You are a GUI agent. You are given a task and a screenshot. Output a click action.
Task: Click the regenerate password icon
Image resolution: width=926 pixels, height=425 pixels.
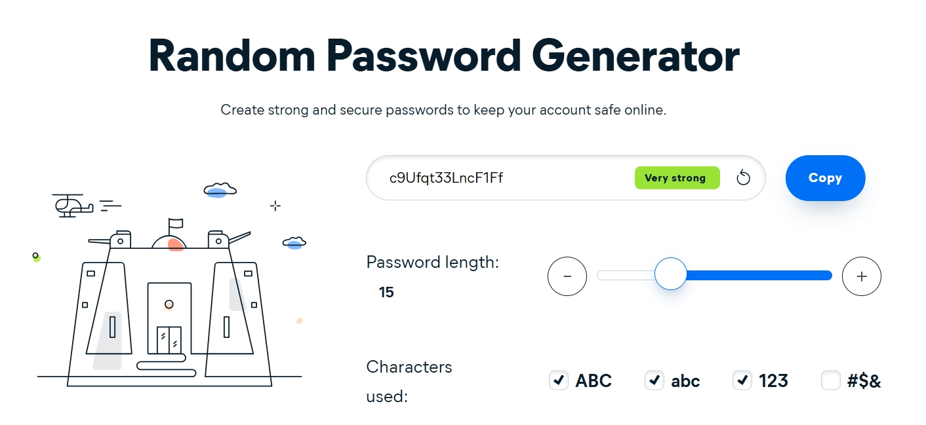742,177
